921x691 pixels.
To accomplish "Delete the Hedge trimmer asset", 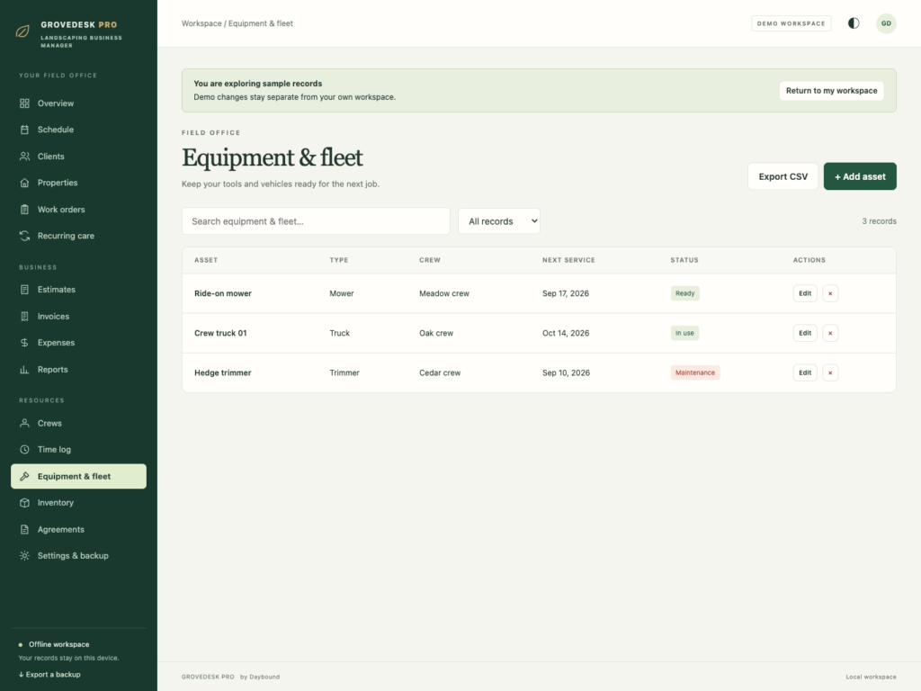I will coord(830,372).
